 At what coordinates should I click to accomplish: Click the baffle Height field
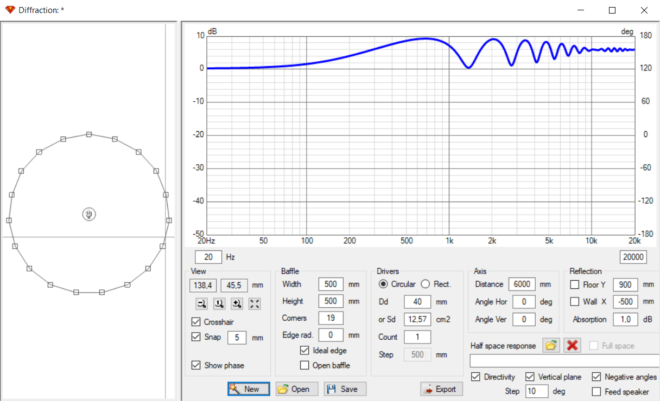pos(331,301)
